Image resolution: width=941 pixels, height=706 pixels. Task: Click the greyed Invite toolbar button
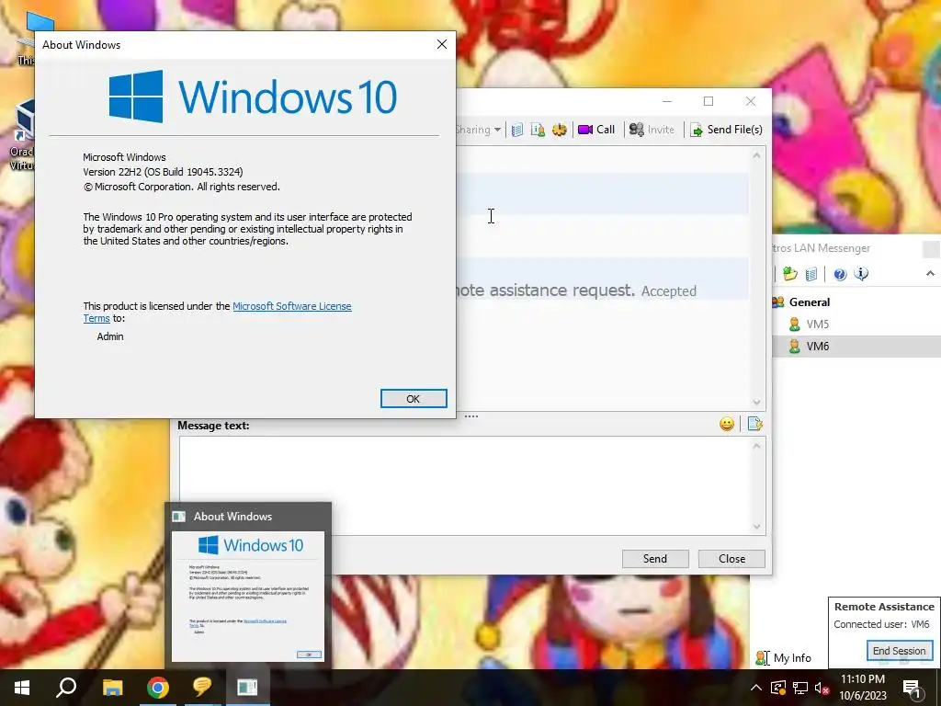(652, 130)
